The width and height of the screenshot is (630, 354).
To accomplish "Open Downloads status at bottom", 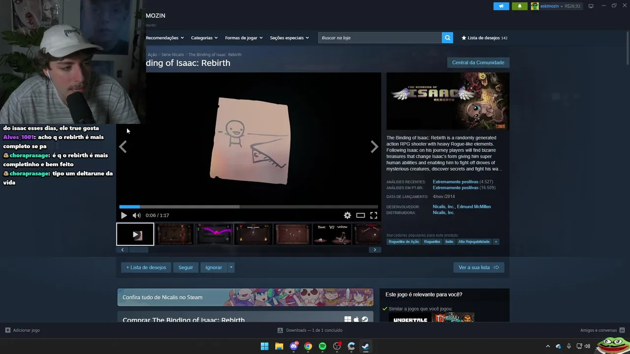I will (310, 330).
